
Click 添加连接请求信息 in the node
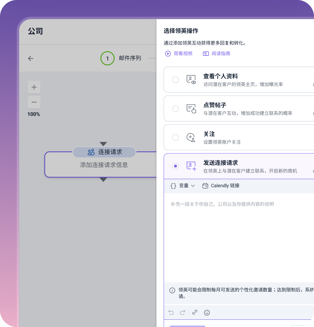(x=104, y=165)
